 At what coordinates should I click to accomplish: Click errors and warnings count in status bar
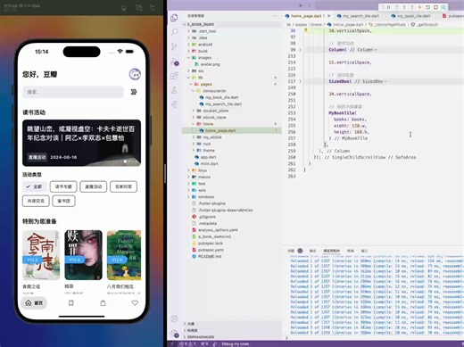(187, 344)
